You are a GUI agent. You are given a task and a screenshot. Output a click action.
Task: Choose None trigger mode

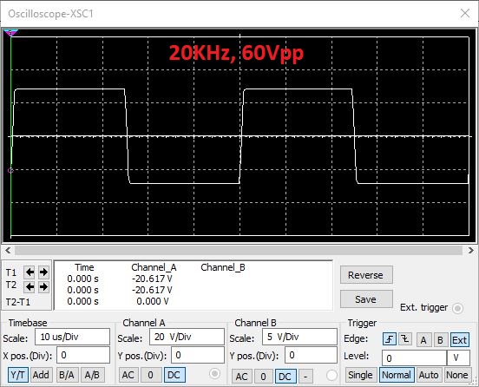457,375
